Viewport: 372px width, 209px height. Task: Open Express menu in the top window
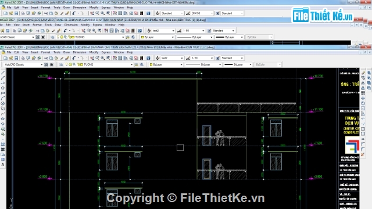(106, 8)
